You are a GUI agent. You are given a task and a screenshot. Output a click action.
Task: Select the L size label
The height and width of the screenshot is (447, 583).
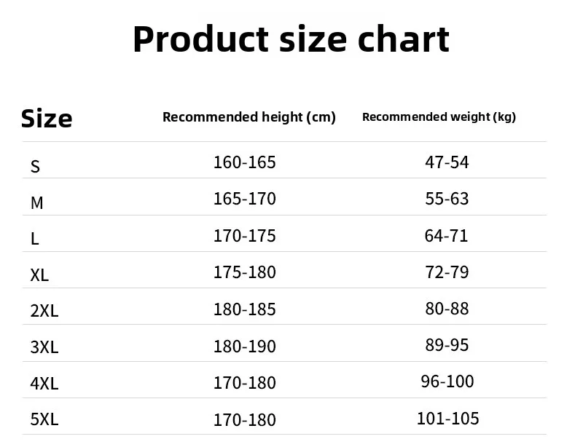(x=34, y=239)
